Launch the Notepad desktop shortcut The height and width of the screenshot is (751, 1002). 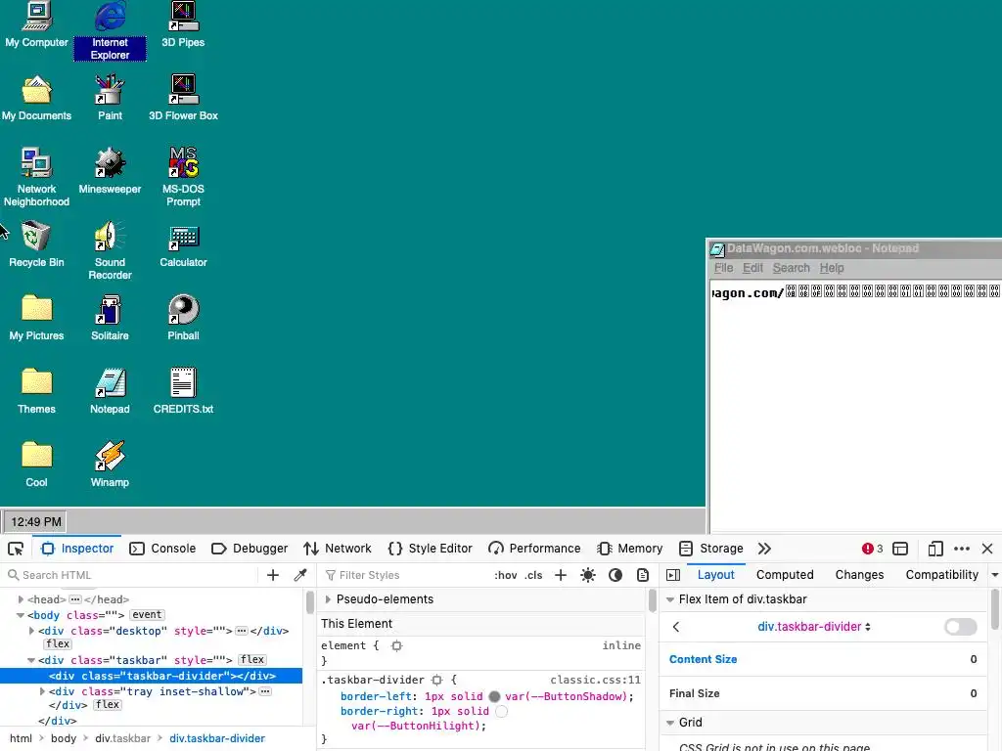click(110, 391)
